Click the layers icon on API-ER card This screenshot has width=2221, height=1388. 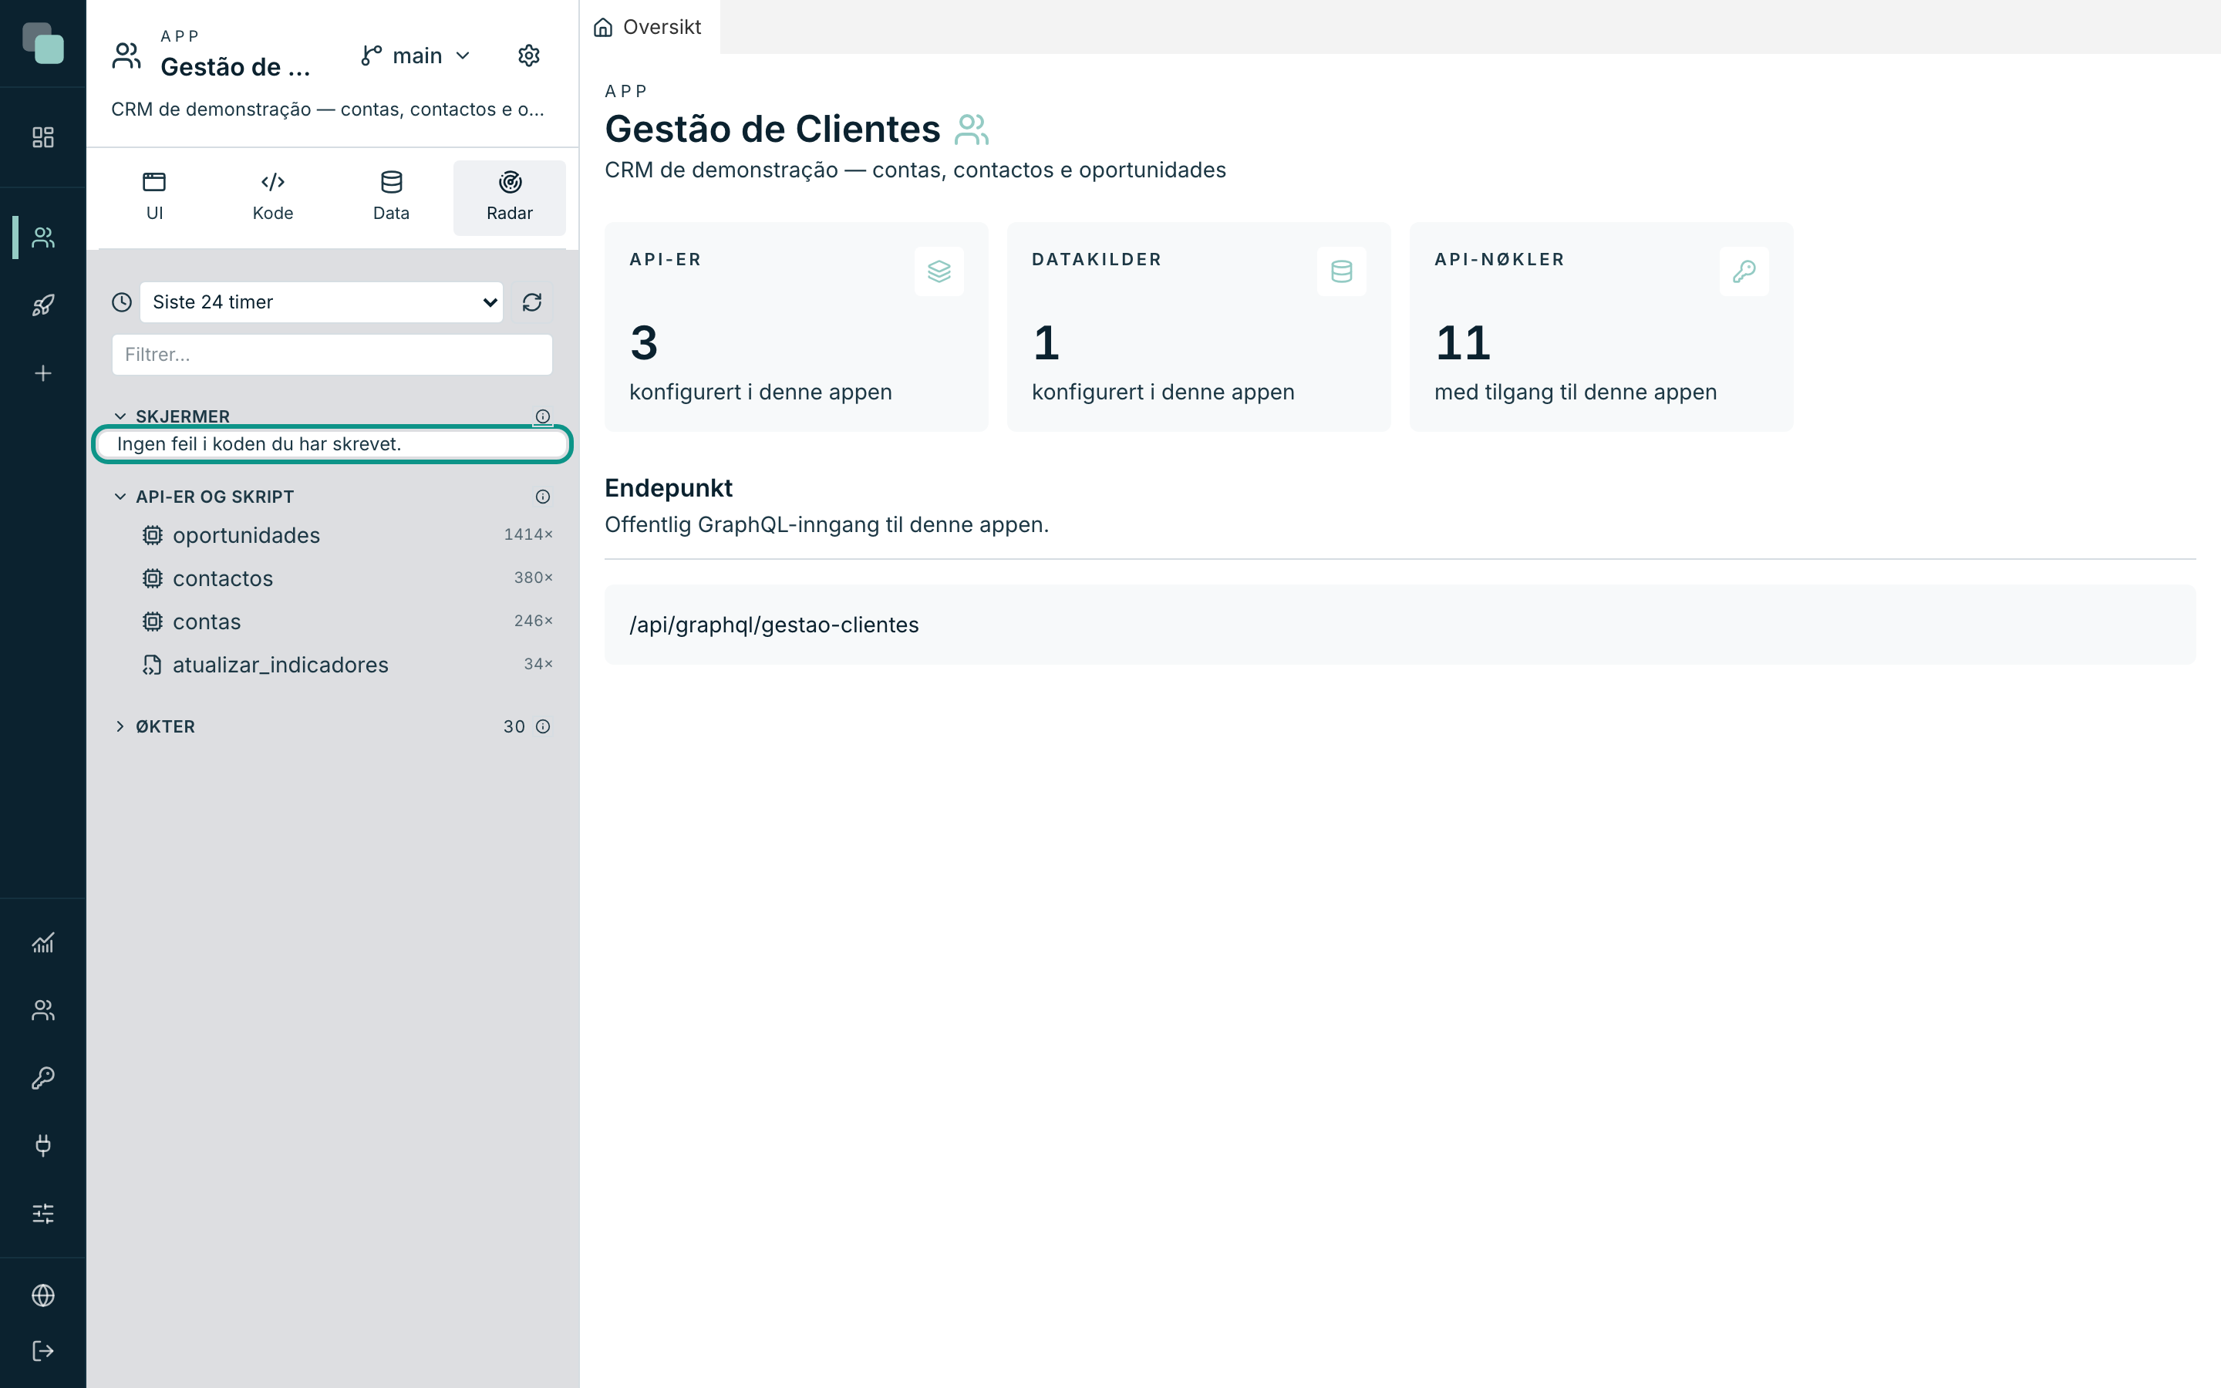(939, 271)
